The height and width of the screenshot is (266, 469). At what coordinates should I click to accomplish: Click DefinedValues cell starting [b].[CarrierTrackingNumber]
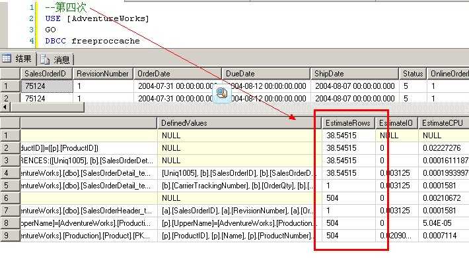tap(239, 186)
